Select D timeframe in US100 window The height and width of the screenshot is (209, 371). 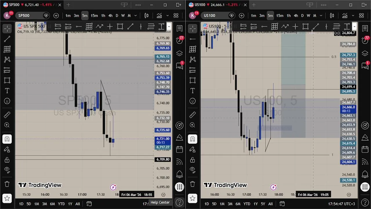click(x=302, y=16)
